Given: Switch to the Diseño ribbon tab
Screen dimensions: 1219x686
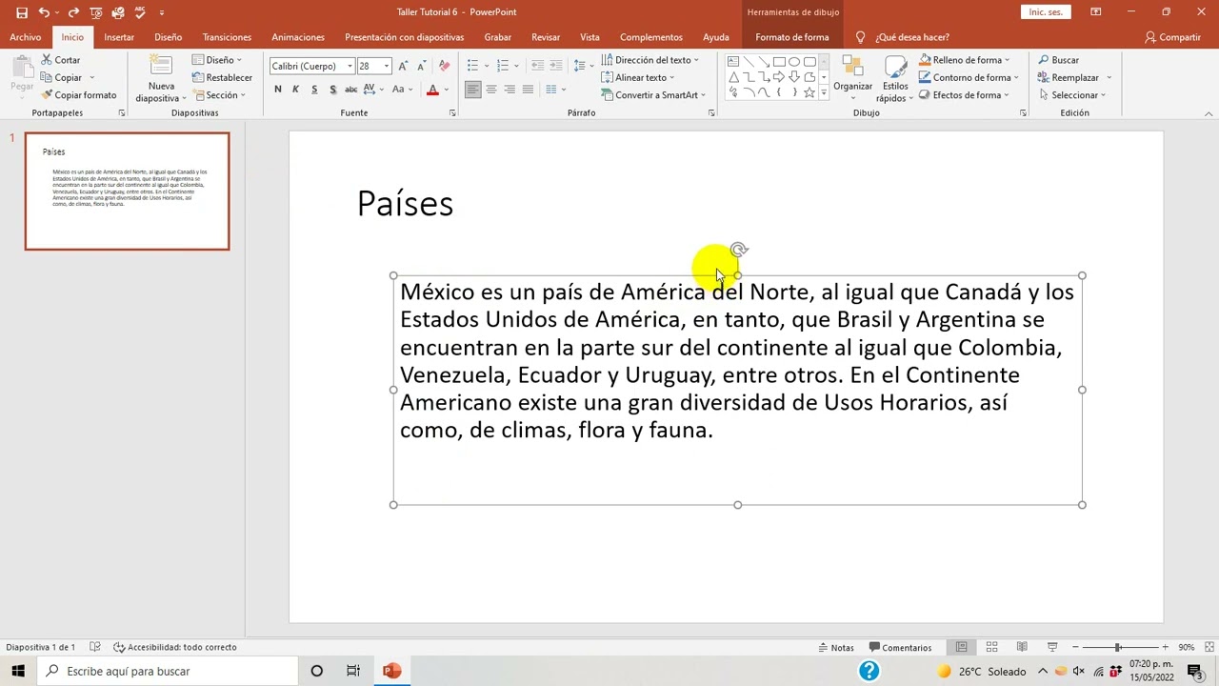Looking at the screenshot, I should [169, 37].
